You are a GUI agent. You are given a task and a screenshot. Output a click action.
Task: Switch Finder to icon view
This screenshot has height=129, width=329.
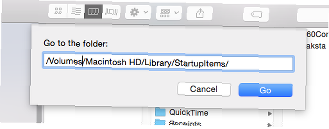(58, 11)
